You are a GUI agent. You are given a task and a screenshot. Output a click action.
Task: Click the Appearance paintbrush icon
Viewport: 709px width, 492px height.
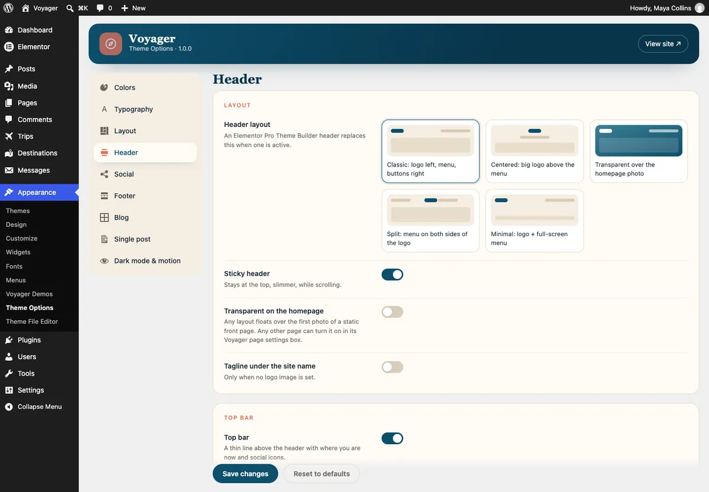9,193
